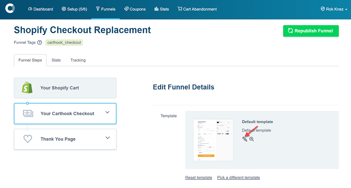Select the Your Carthook Checkout step

[x=65, y=114]
